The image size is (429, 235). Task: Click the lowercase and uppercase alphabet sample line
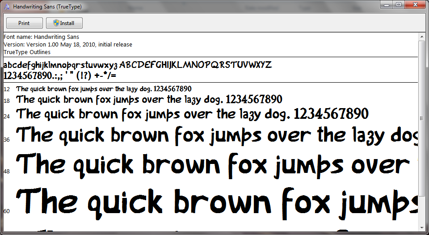pyautogui.click(x=138, y=65)
